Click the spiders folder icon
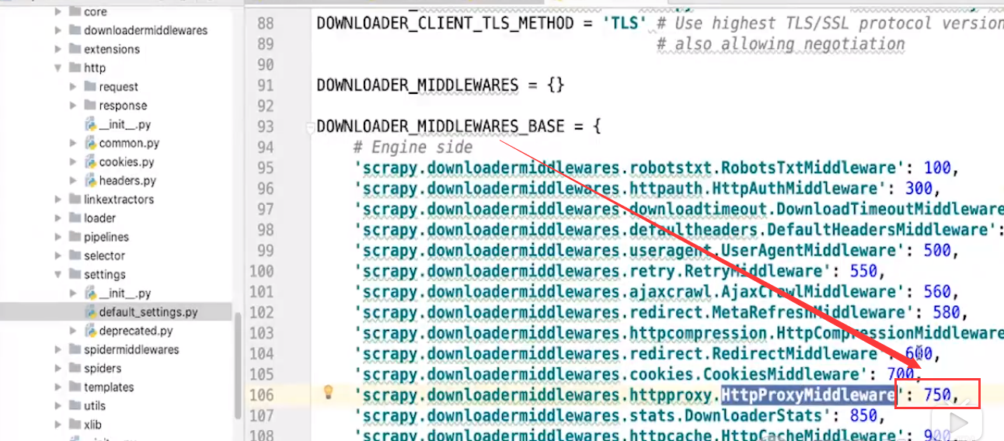This screenshot has height=441, width=1004. pyautogui.click(x=75, y=367)
